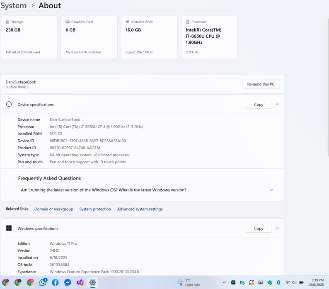Click the Processor card chip icon
This screenshot has width=329, height=289.
188,22
